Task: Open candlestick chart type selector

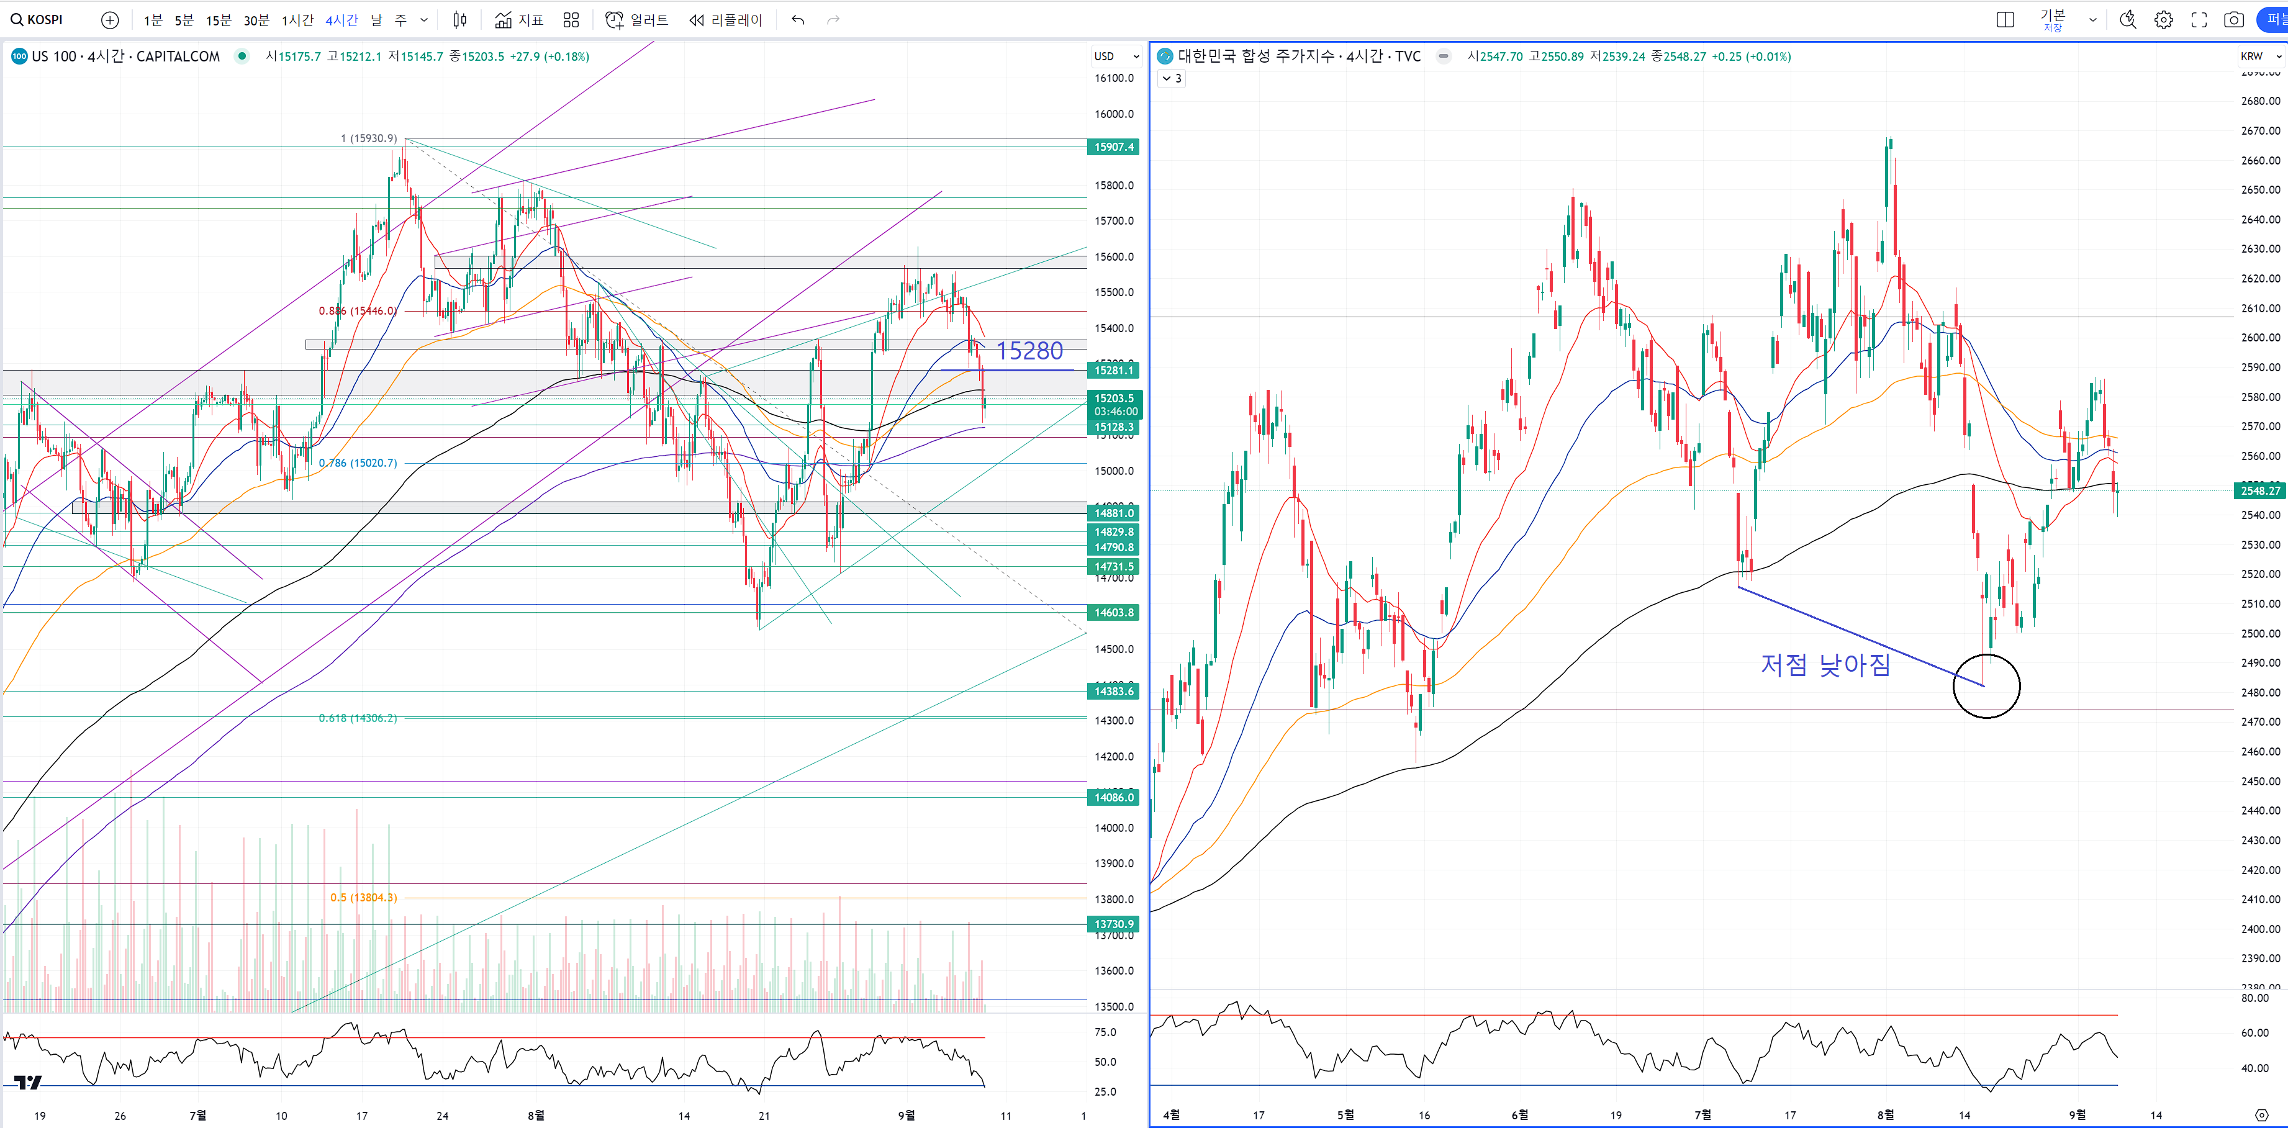Action: coord(459,19)
